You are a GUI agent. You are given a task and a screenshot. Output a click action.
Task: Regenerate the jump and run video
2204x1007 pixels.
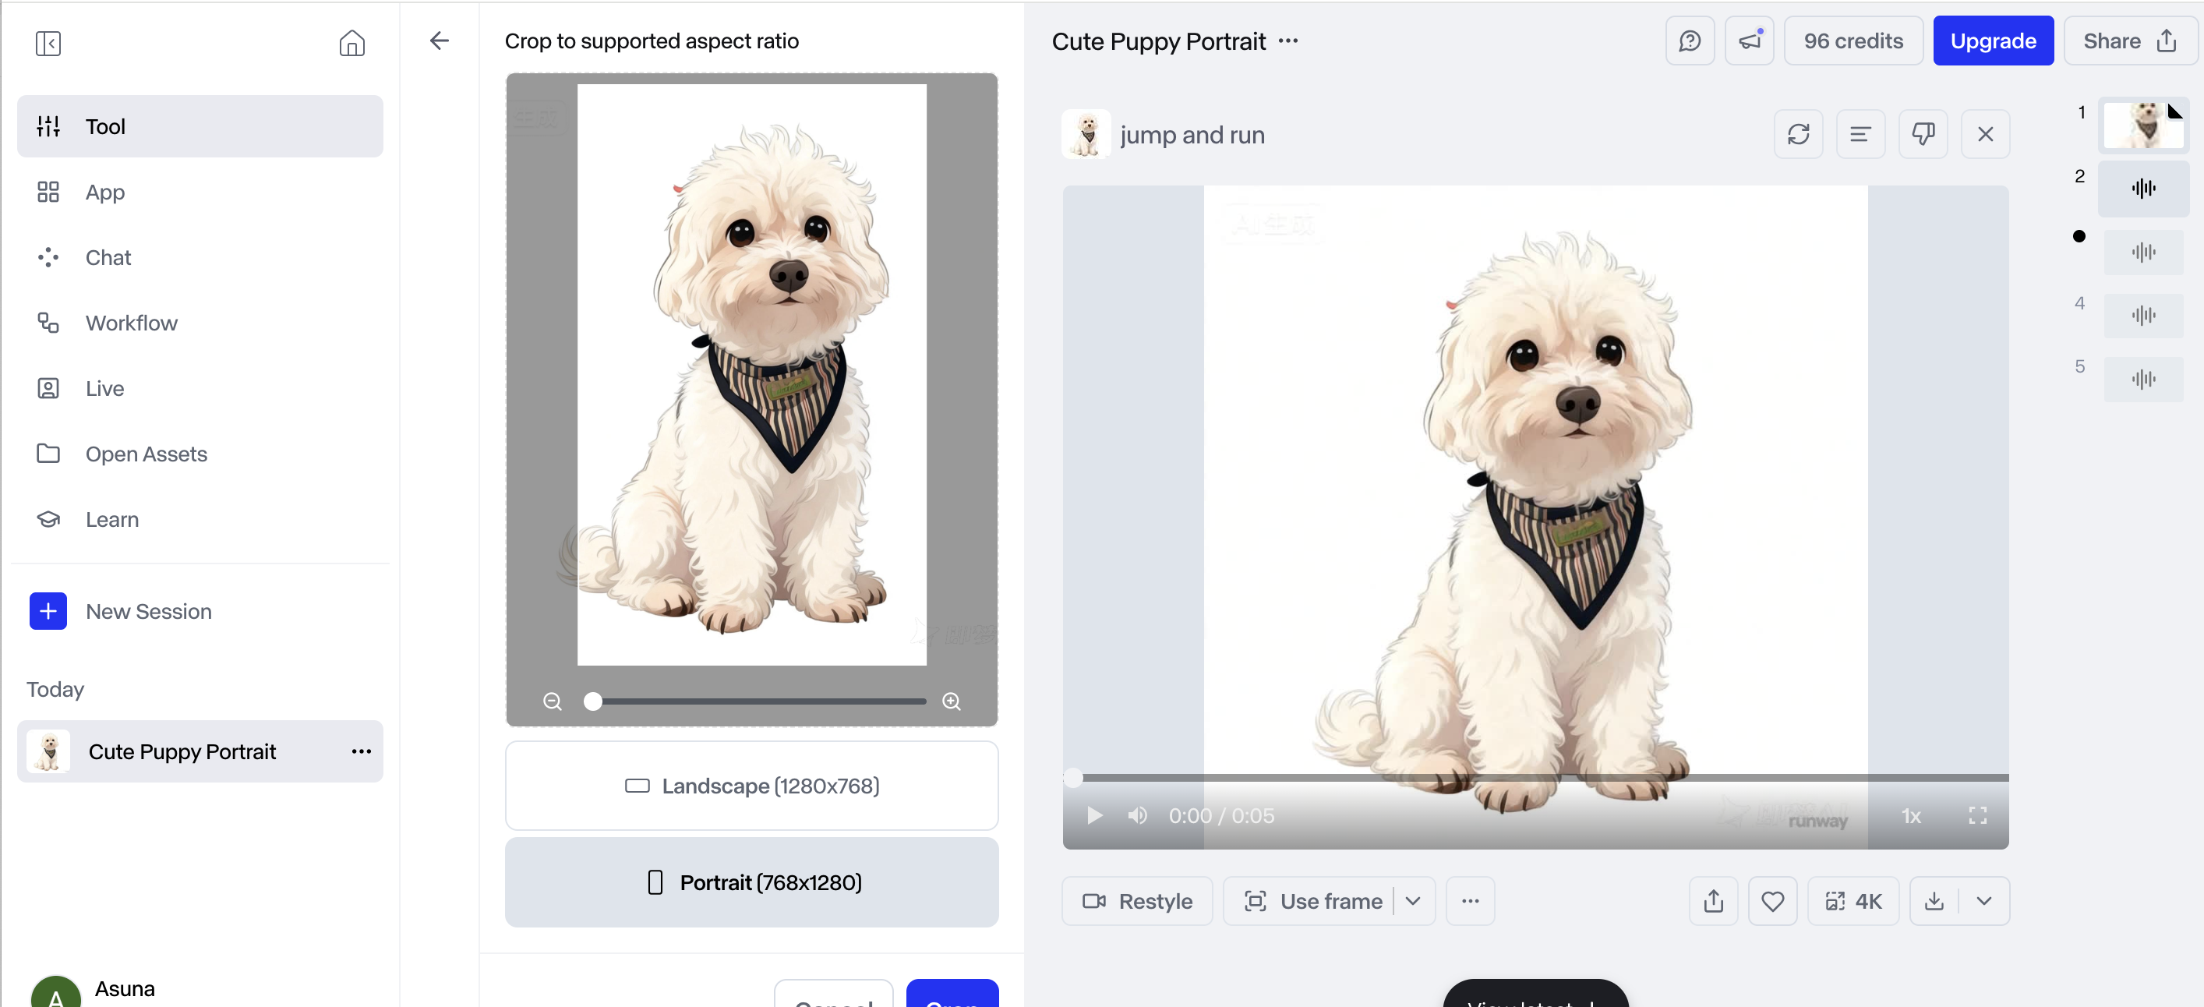coord(1798,134)
